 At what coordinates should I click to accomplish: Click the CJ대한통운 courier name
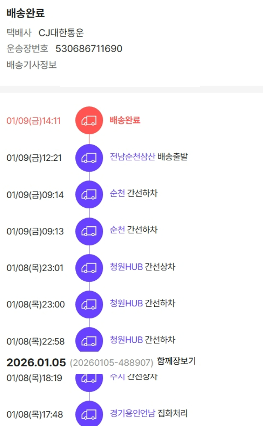(x=61, y=33)
